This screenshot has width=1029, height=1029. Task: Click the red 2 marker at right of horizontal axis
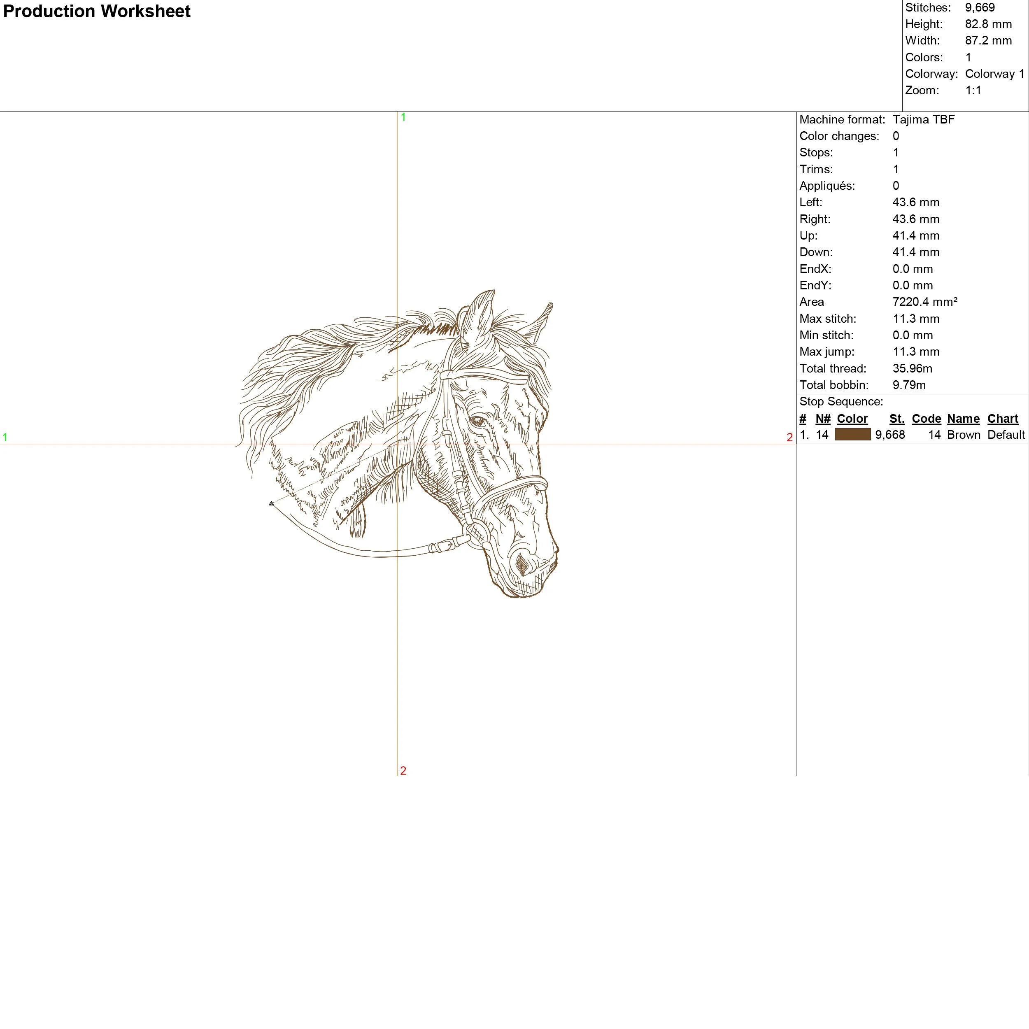click(789, 437)
